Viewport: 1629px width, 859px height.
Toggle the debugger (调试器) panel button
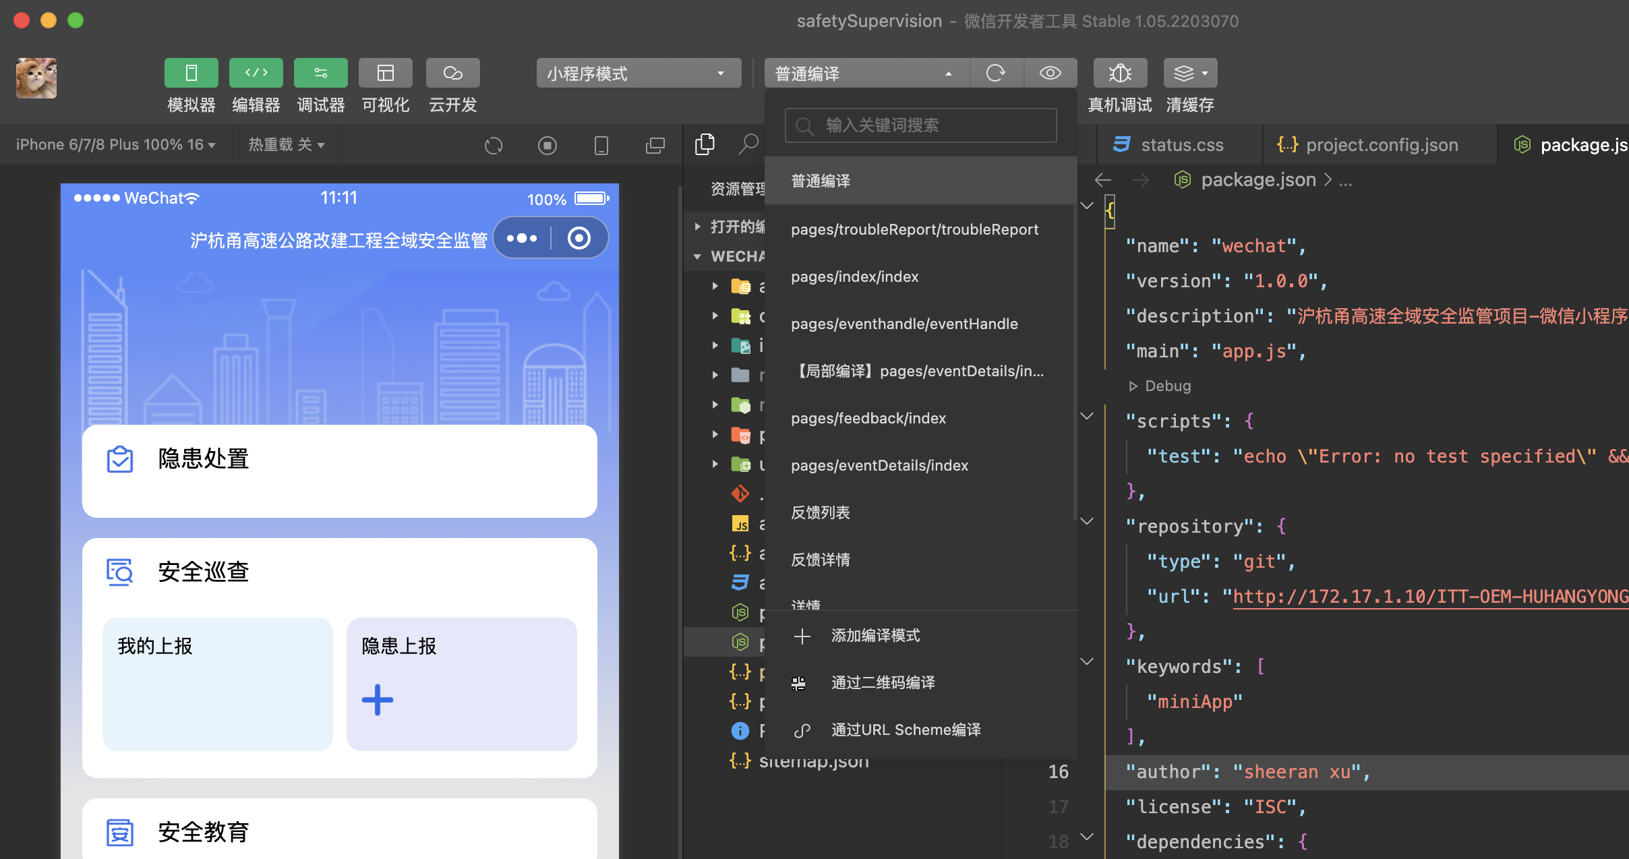pyautogui.click(x=320, y=73)
